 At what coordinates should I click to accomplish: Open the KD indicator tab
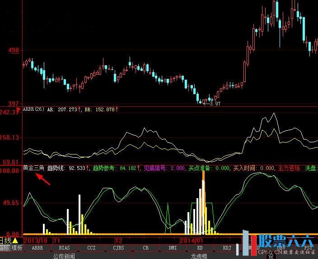click(199, 248)
